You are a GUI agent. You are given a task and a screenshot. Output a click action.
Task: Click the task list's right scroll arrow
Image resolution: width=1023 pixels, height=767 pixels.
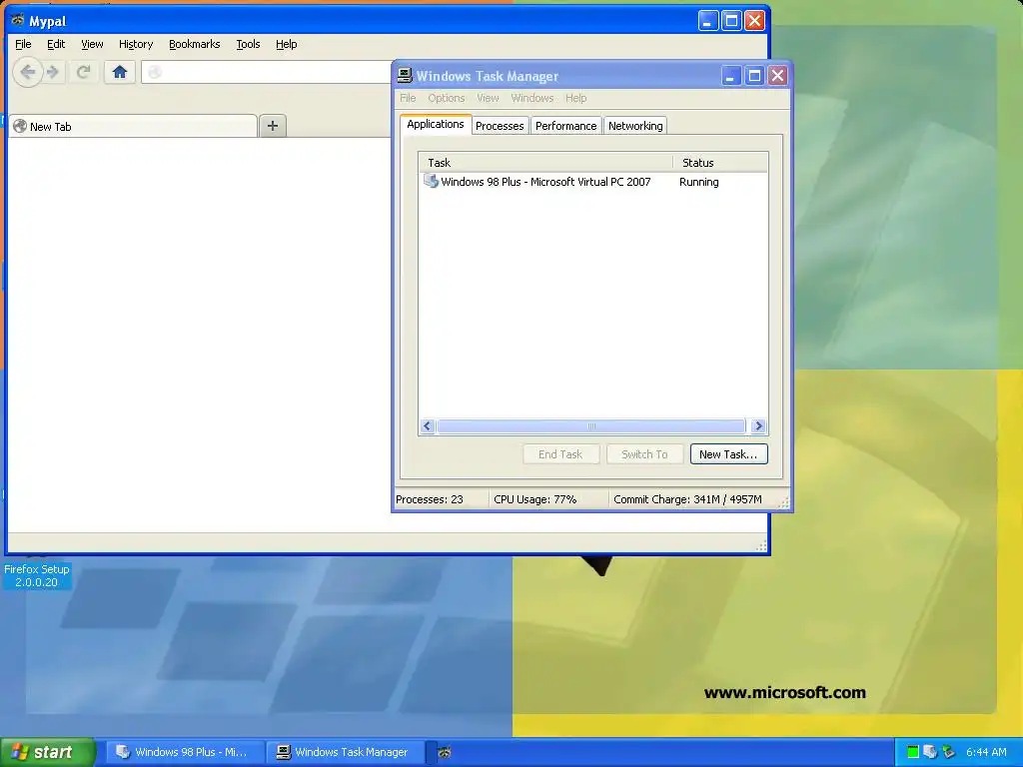click(x=758, y=426)
